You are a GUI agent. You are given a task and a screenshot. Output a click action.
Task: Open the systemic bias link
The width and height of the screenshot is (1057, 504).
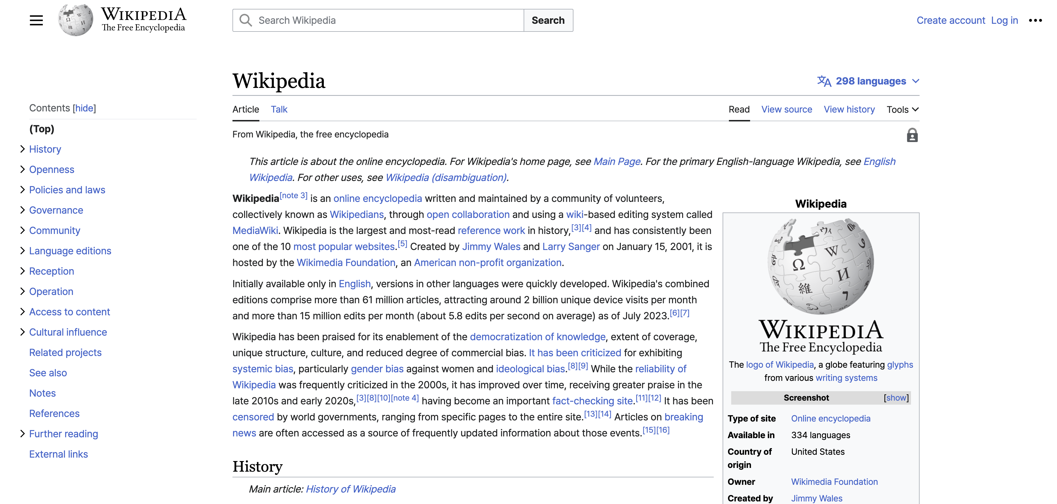click(x=263, y=369)
